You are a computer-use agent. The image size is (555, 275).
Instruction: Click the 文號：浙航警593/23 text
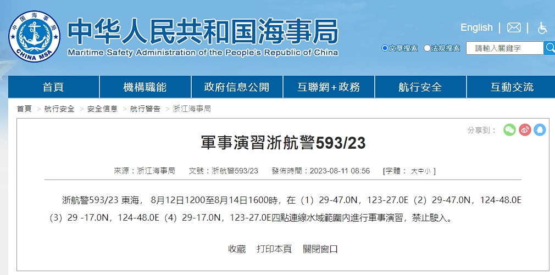click(223, 171)
